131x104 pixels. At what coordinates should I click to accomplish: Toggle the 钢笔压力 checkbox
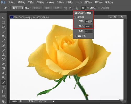click(75, 36)
